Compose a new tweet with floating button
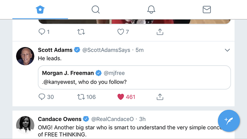Screen dimensions: 247x139 coord(229,121)
